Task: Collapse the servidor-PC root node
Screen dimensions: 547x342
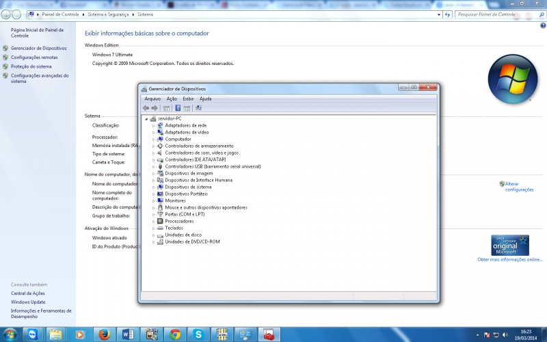Action: tap(146, 119)
